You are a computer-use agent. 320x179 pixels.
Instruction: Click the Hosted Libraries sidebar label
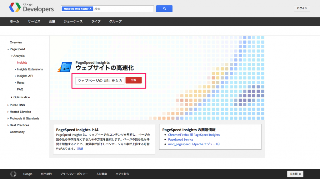(20, 112)
